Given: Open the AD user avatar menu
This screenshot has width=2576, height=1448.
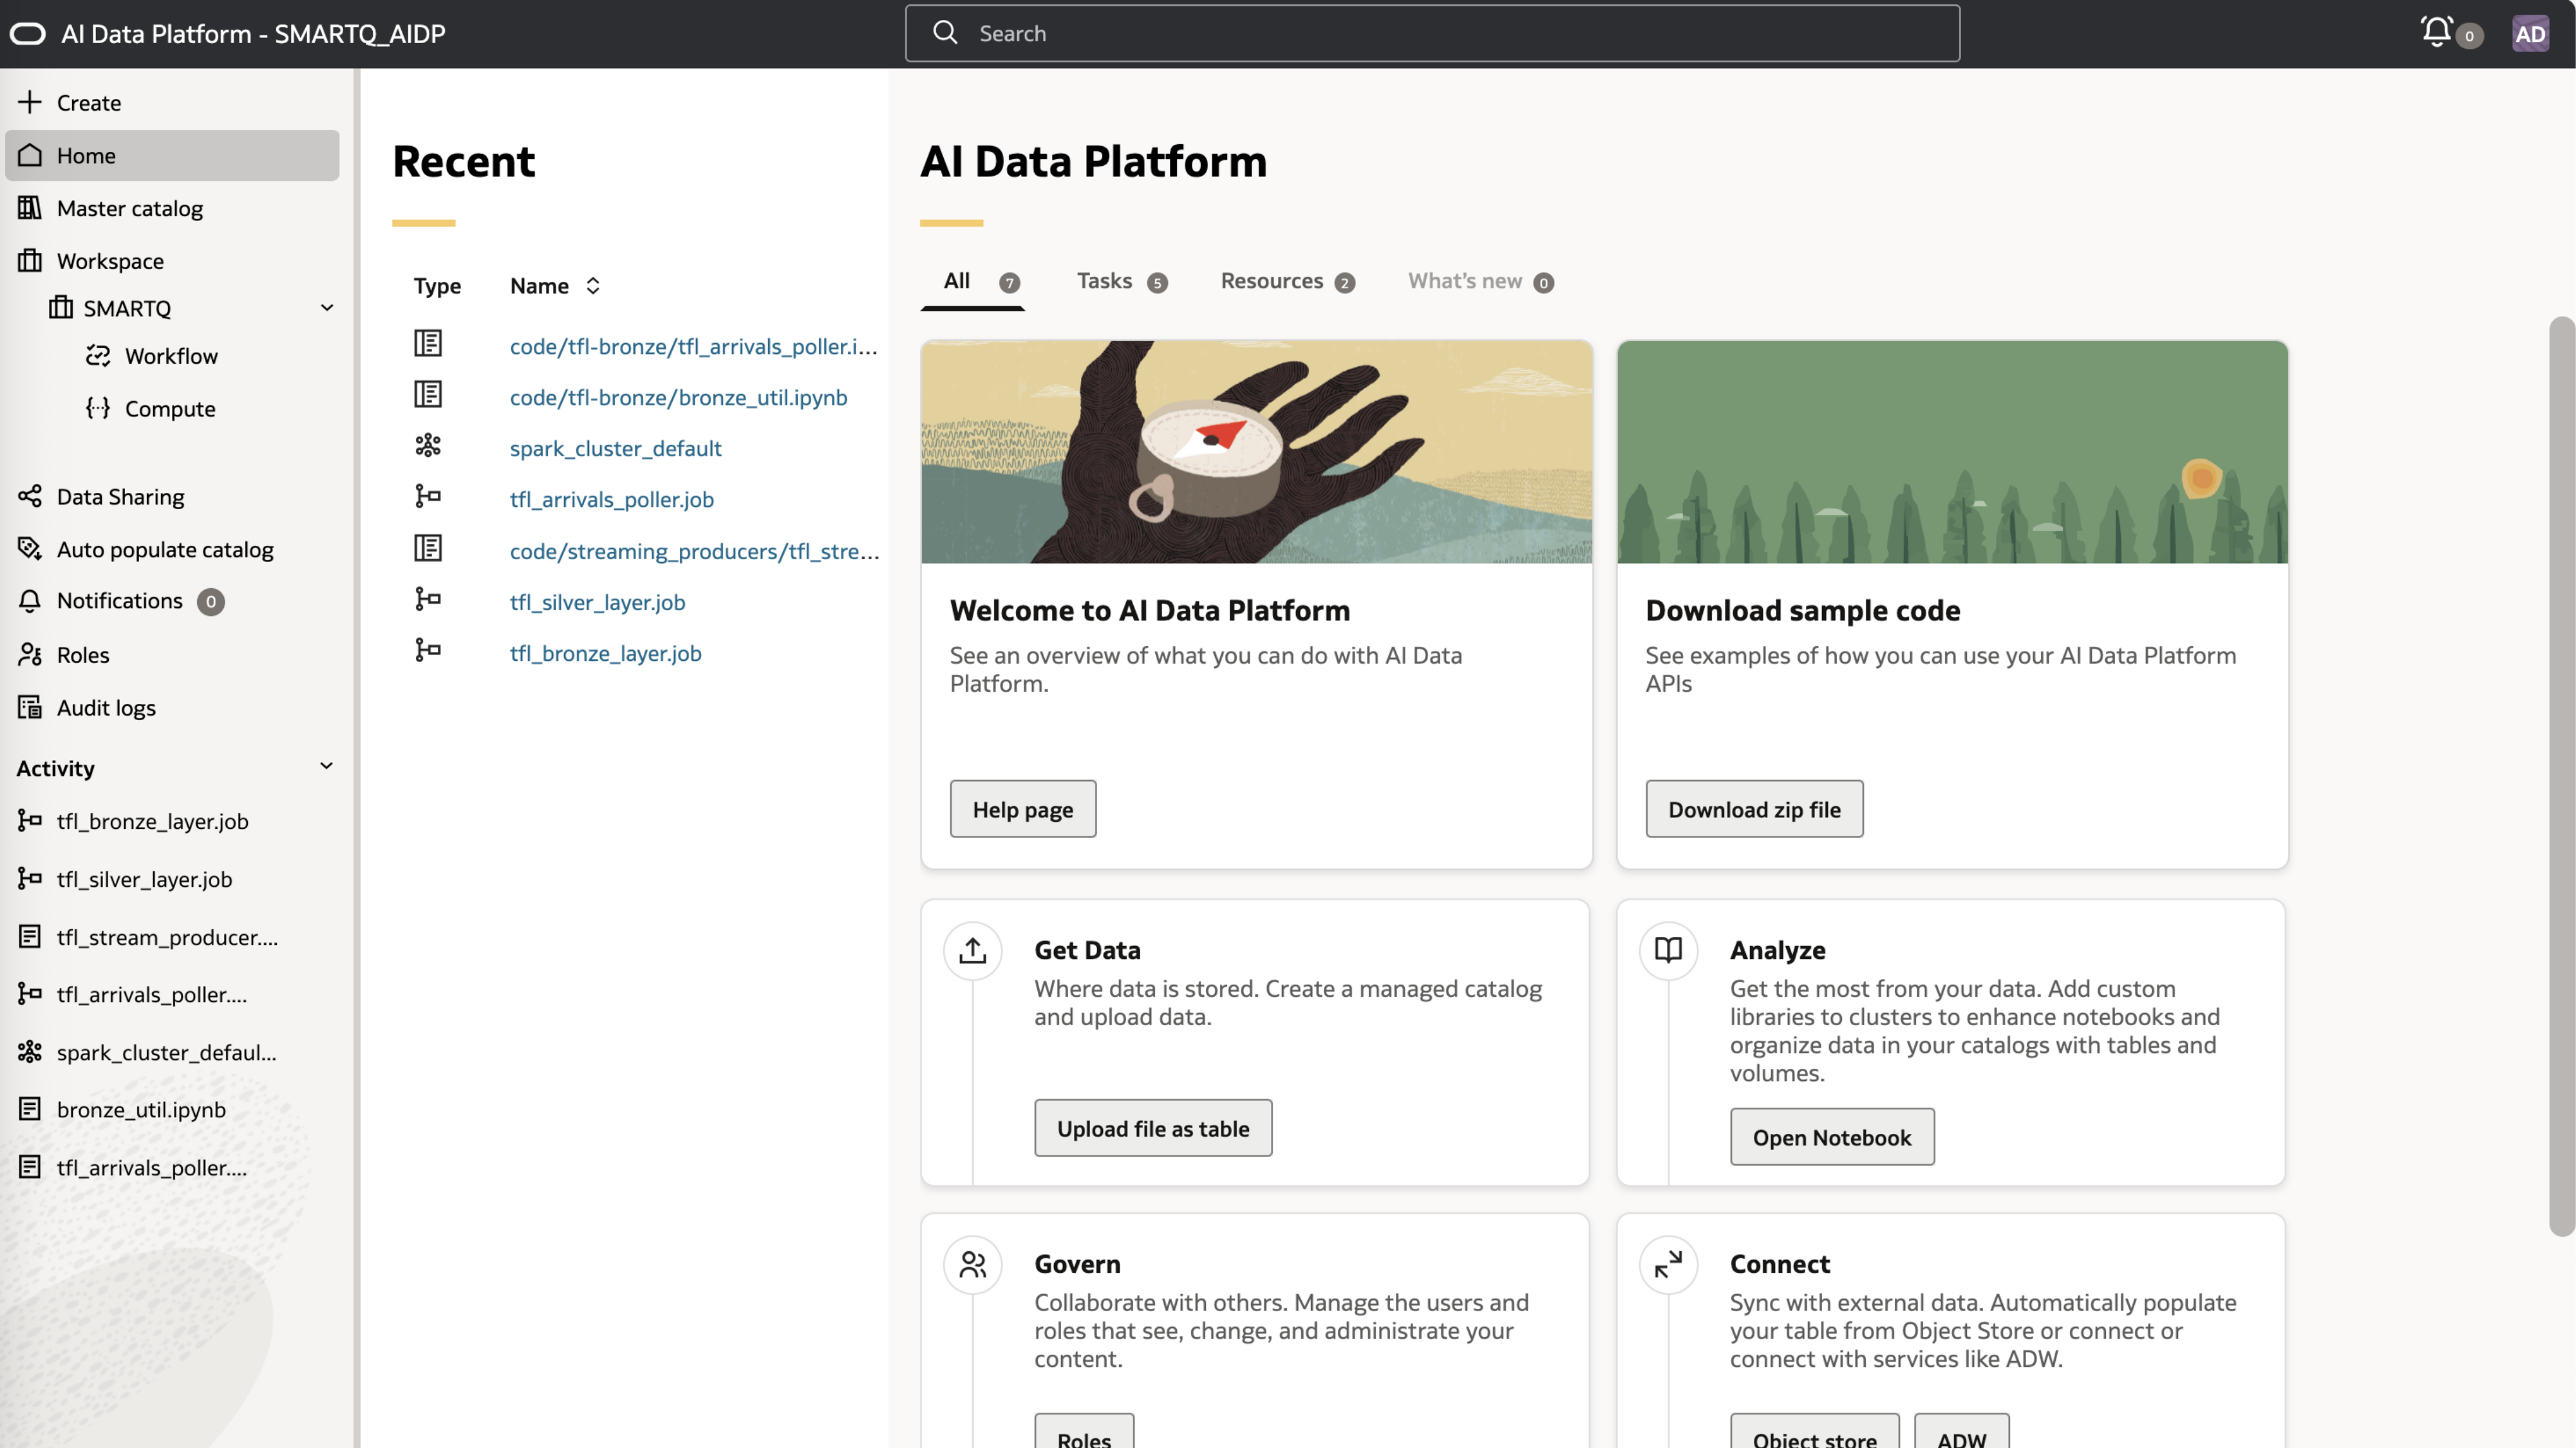Looking at the screenshot, I should (x=2530, y=34).
